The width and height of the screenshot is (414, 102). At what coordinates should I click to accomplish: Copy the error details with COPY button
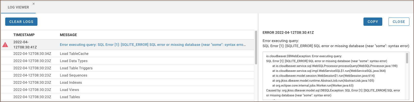pyautogui.click(x=373, y=22)
